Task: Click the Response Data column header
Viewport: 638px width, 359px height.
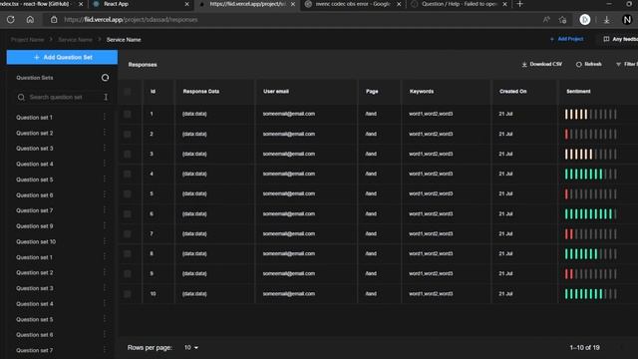Action: point(201,92)
